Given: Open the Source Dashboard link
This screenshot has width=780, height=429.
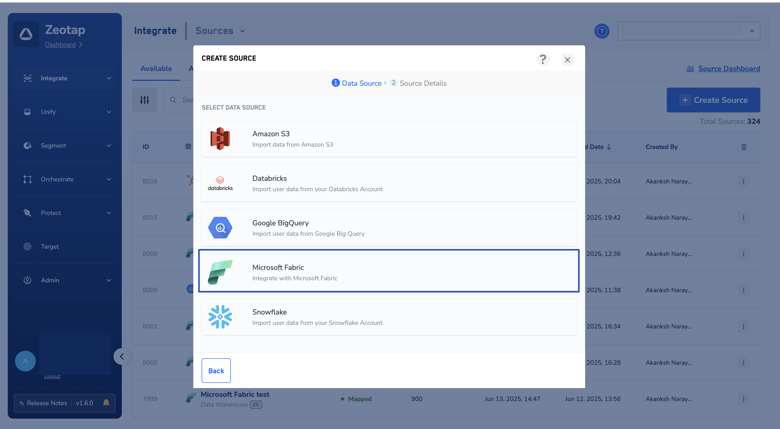Looking at the screenshot, I should pyautogui.click(x=729, y=69).
